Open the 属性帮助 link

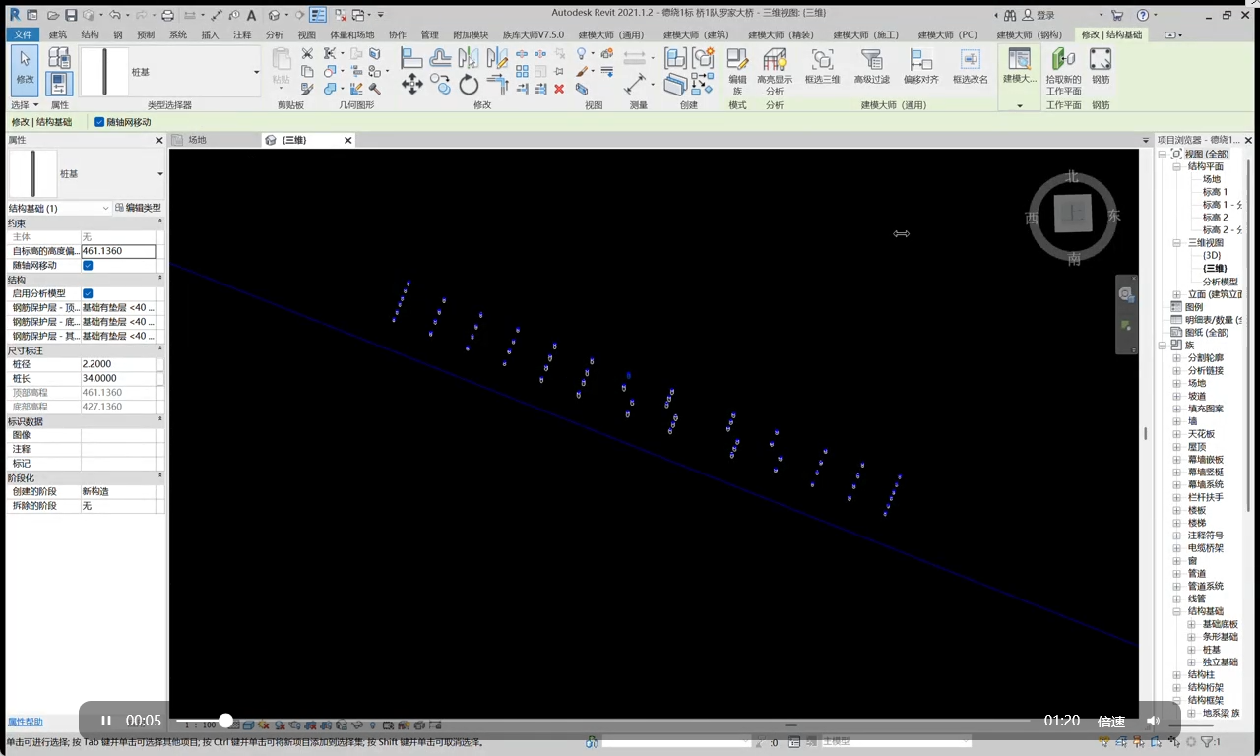click(x=25, y=722)
